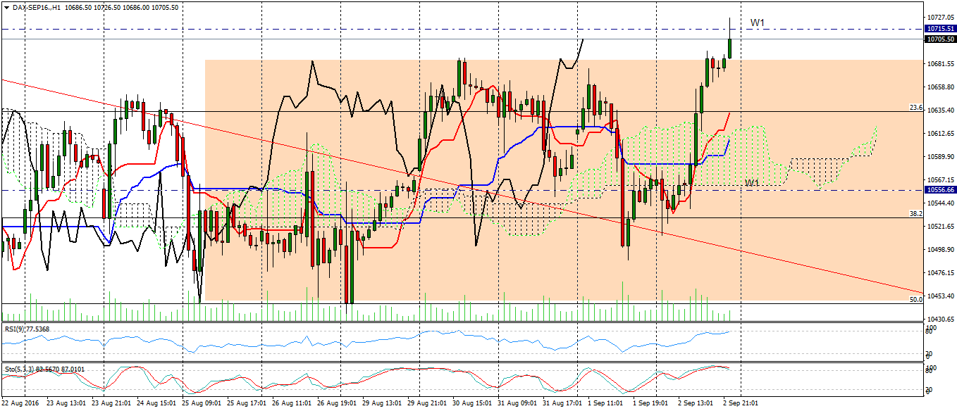Click the 10727.05 price scale value
This screenshot has height=411, width=957.
click(941, 17)
